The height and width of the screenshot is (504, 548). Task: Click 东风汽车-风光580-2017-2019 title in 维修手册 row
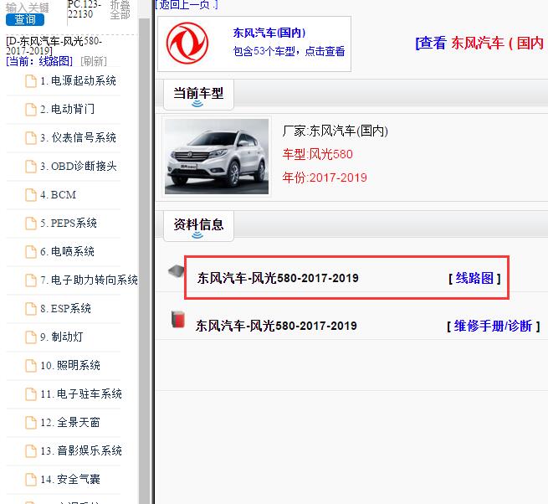pyautogui.click(x=276, y=326)
